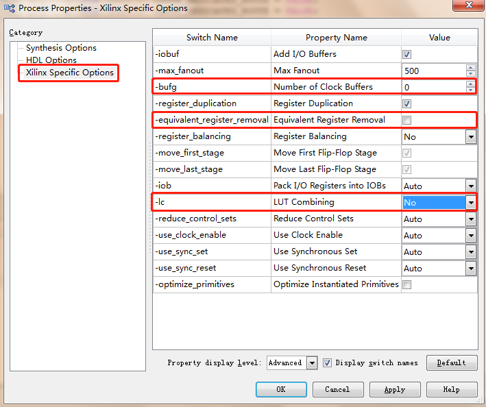This screenshot has height=407, width=486.
Task: Click Max Fanout value field 500
Action: tap(434, 71)
